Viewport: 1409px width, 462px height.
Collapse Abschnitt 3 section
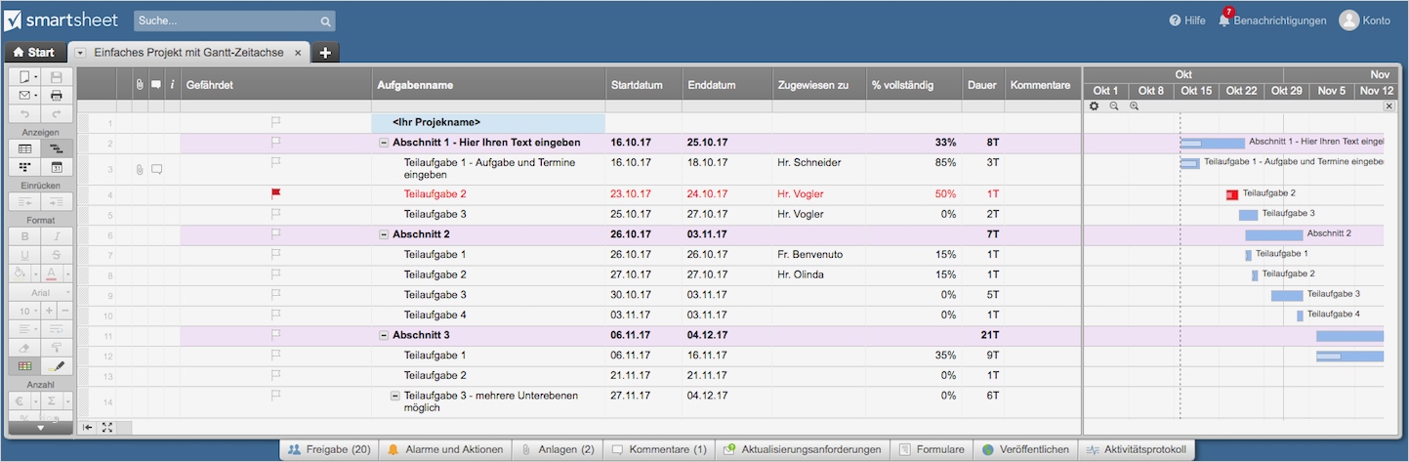pyautogui.click(x=384, y=335)
